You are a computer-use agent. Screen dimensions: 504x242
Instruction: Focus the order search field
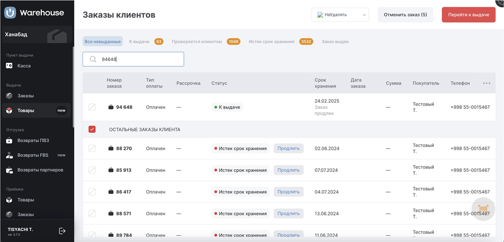(139, 60)
